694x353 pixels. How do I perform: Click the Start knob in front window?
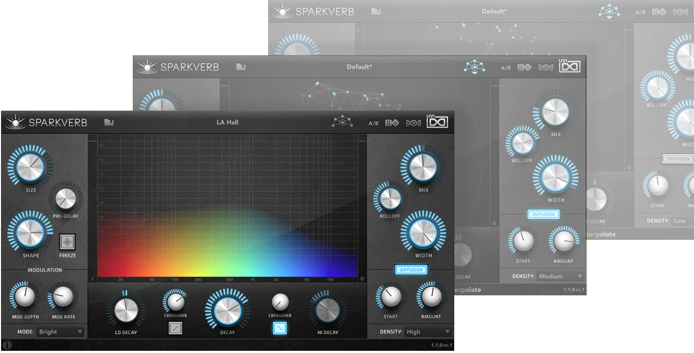pyautogui.click(x=391, y=296)
